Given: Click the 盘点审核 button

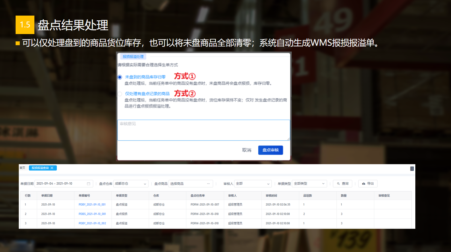Looking at the screenshot, I should [x=270, y=150].
